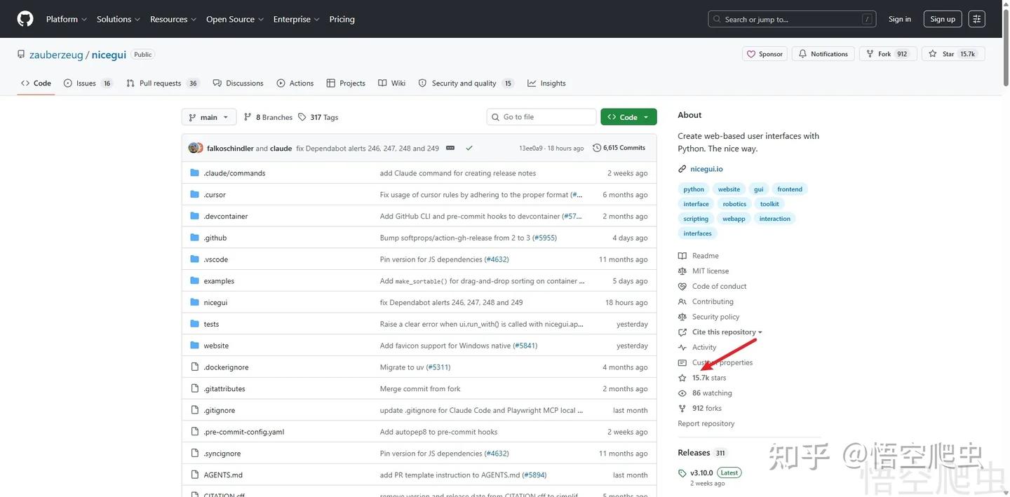Select the robotics topic tag
This screenshot has height=497, width=1010.
(734, 204)
